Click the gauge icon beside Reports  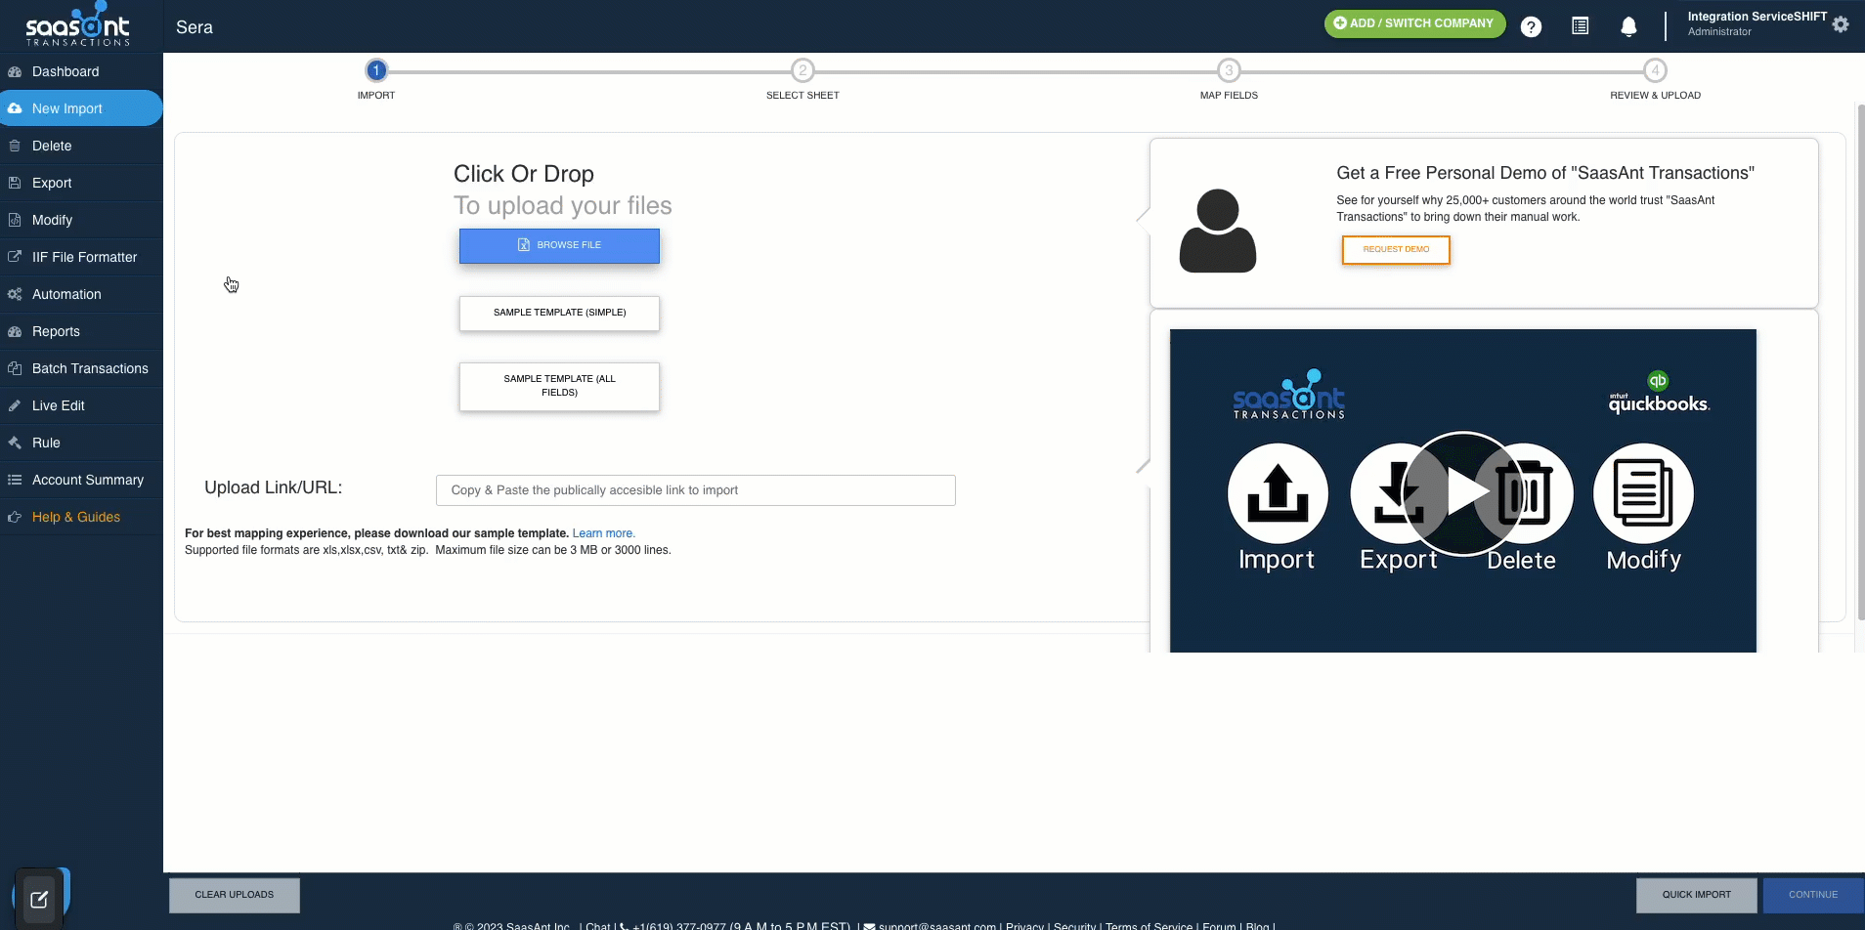click(x=15, y=331)
